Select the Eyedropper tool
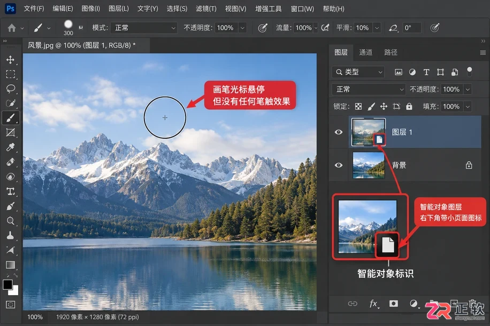Image resolution: width=490 pixels, height=326 pixels. click(x=10, y=147)
